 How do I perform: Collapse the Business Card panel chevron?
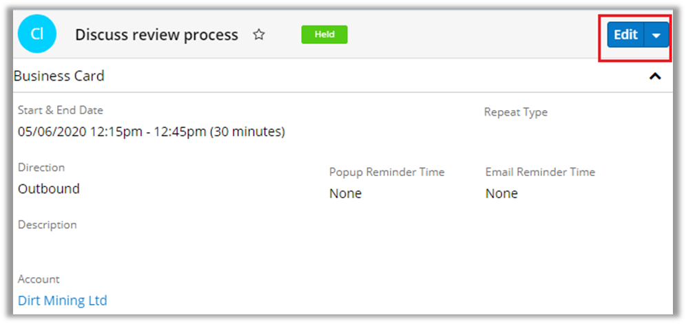pos(655,76)
